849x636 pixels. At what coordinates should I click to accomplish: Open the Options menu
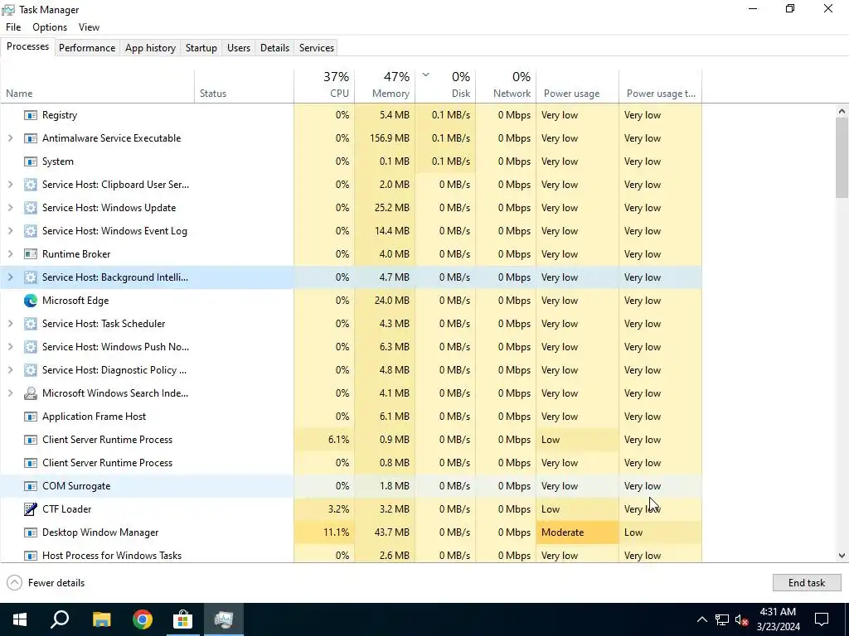[x=50, y=27]
